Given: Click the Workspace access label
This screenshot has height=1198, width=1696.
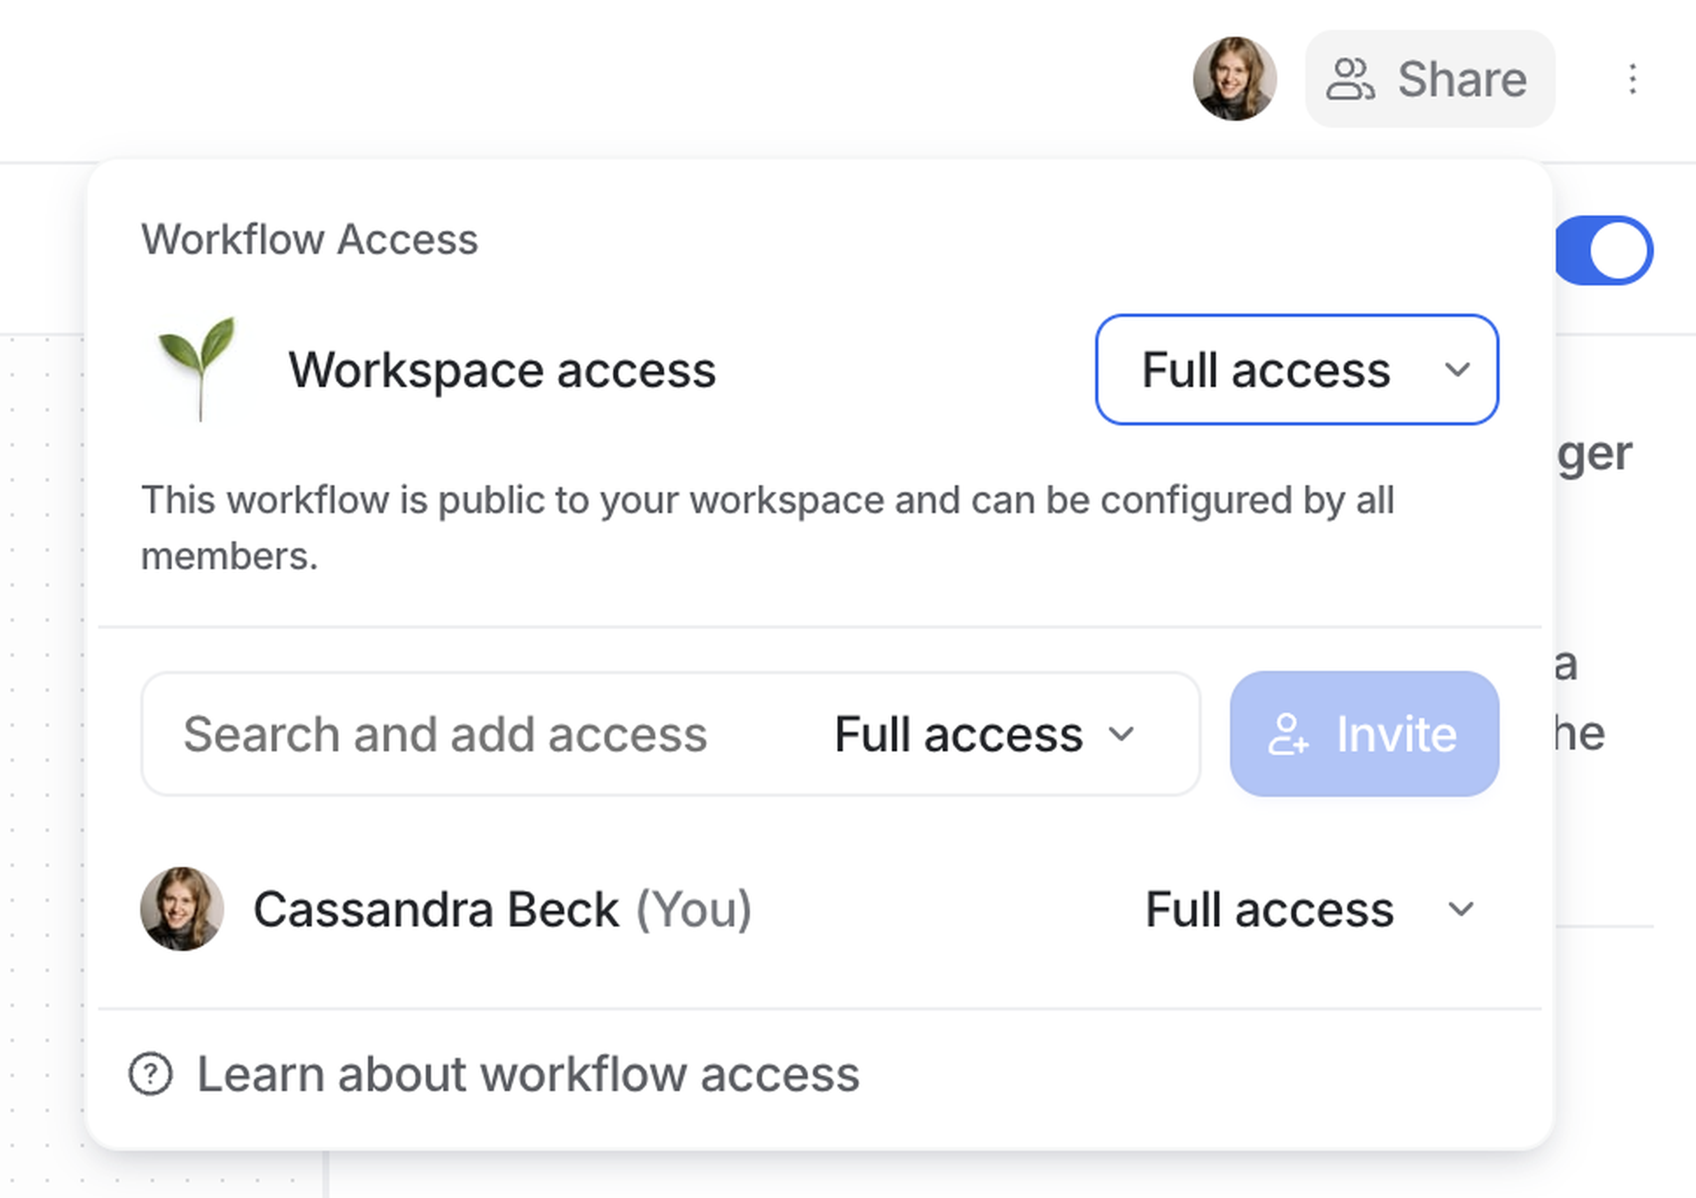Looking at the screenshot, I should click(502, 369).
